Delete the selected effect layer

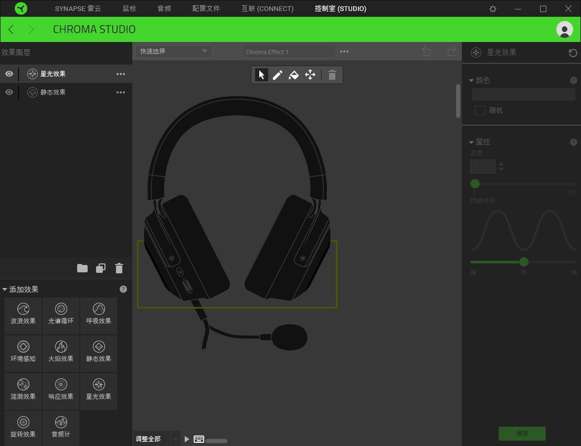(x=119, y=268)
